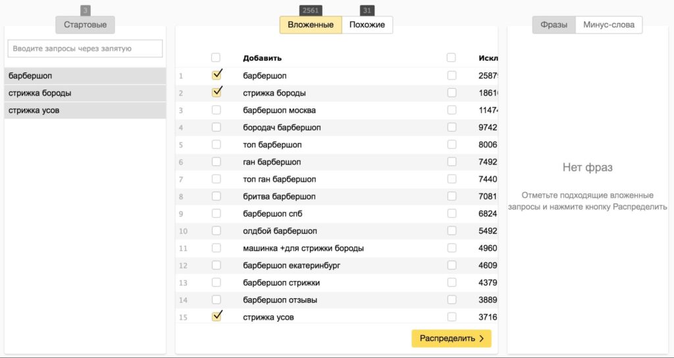Uncheck the add checkbox for стрижка усов

coord(216,317)
